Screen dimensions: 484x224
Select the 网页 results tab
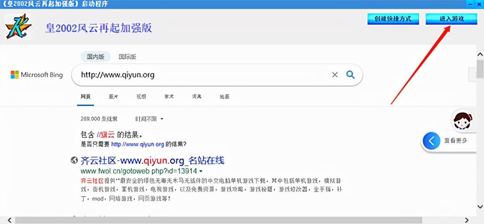click(86, 97)
